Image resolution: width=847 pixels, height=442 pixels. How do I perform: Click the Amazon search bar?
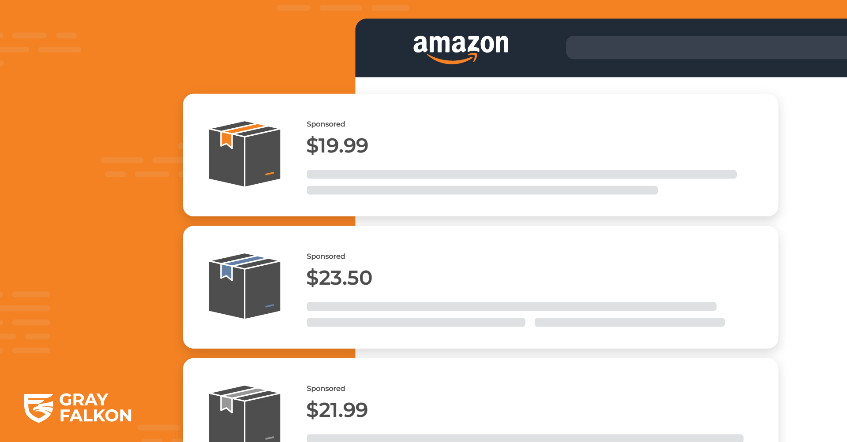click(706, 48)
